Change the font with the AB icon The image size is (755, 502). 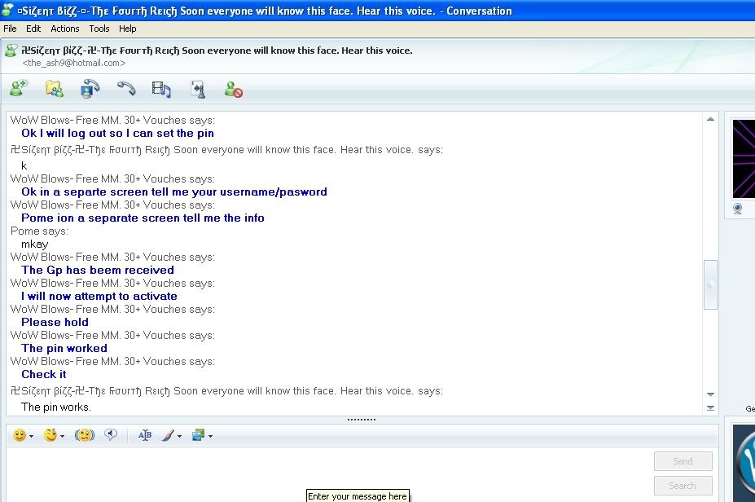tap(144, 435)
